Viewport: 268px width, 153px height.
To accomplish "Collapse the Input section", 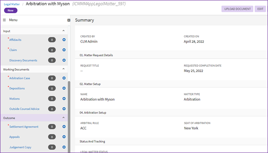I will click(x=64, y=31).
